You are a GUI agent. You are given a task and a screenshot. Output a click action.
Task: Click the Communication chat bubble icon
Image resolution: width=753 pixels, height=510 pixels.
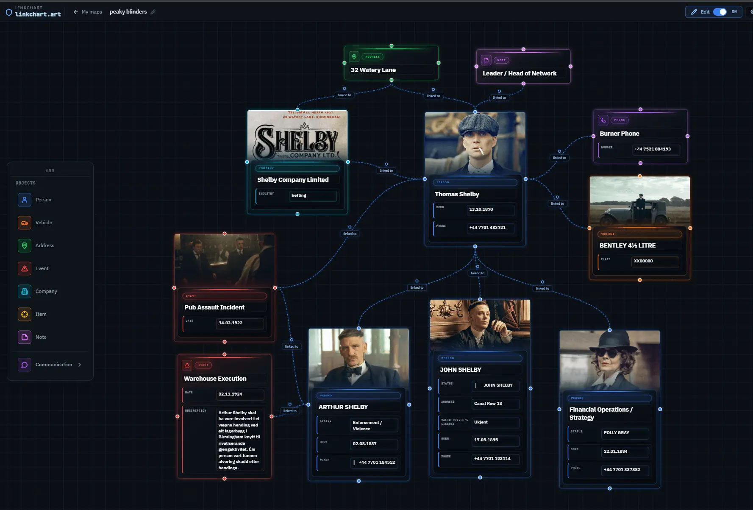(25, 365)
